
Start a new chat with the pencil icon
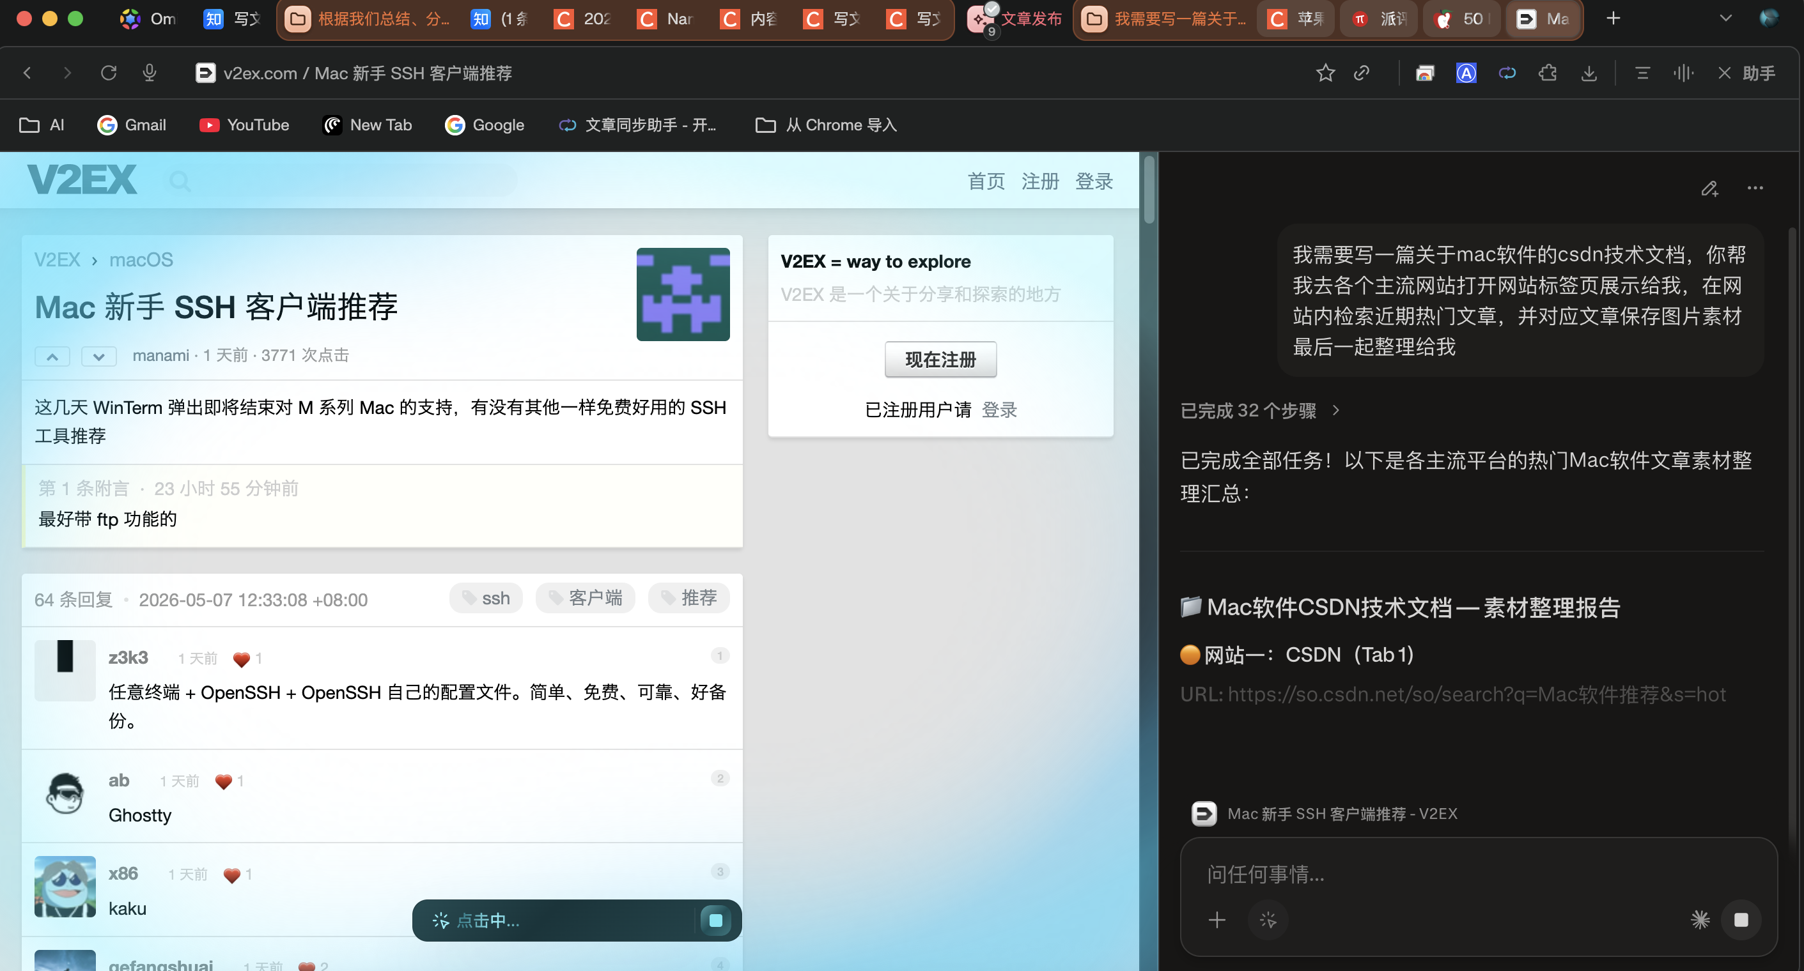pyautogui.click(x=1709, y=188)
